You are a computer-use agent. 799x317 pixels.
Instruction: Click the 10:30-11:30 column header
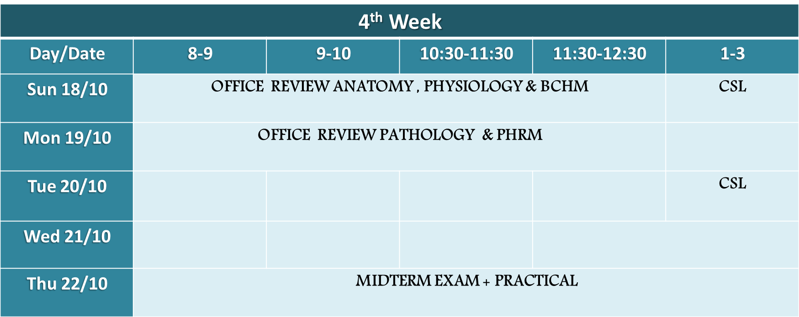pyautogui.click(x=466, y=56)
